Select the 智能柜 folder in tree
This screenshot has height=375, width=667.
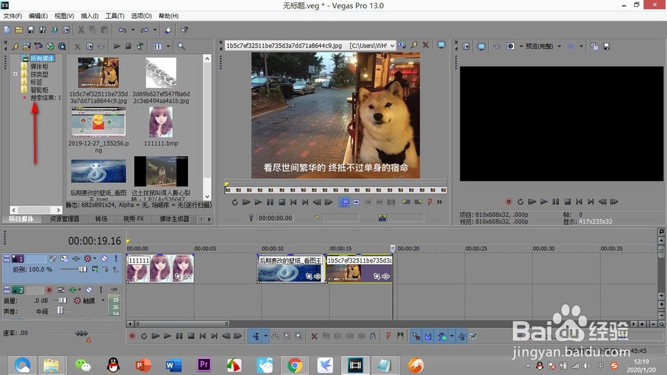[39, 90]
